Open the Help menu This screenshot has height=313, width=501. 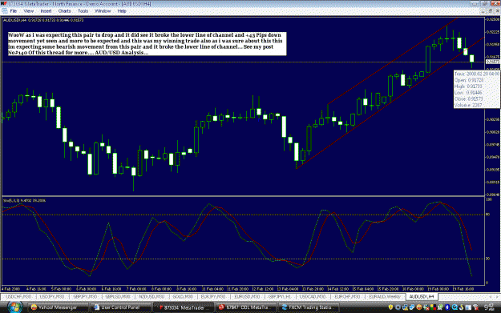122,11
